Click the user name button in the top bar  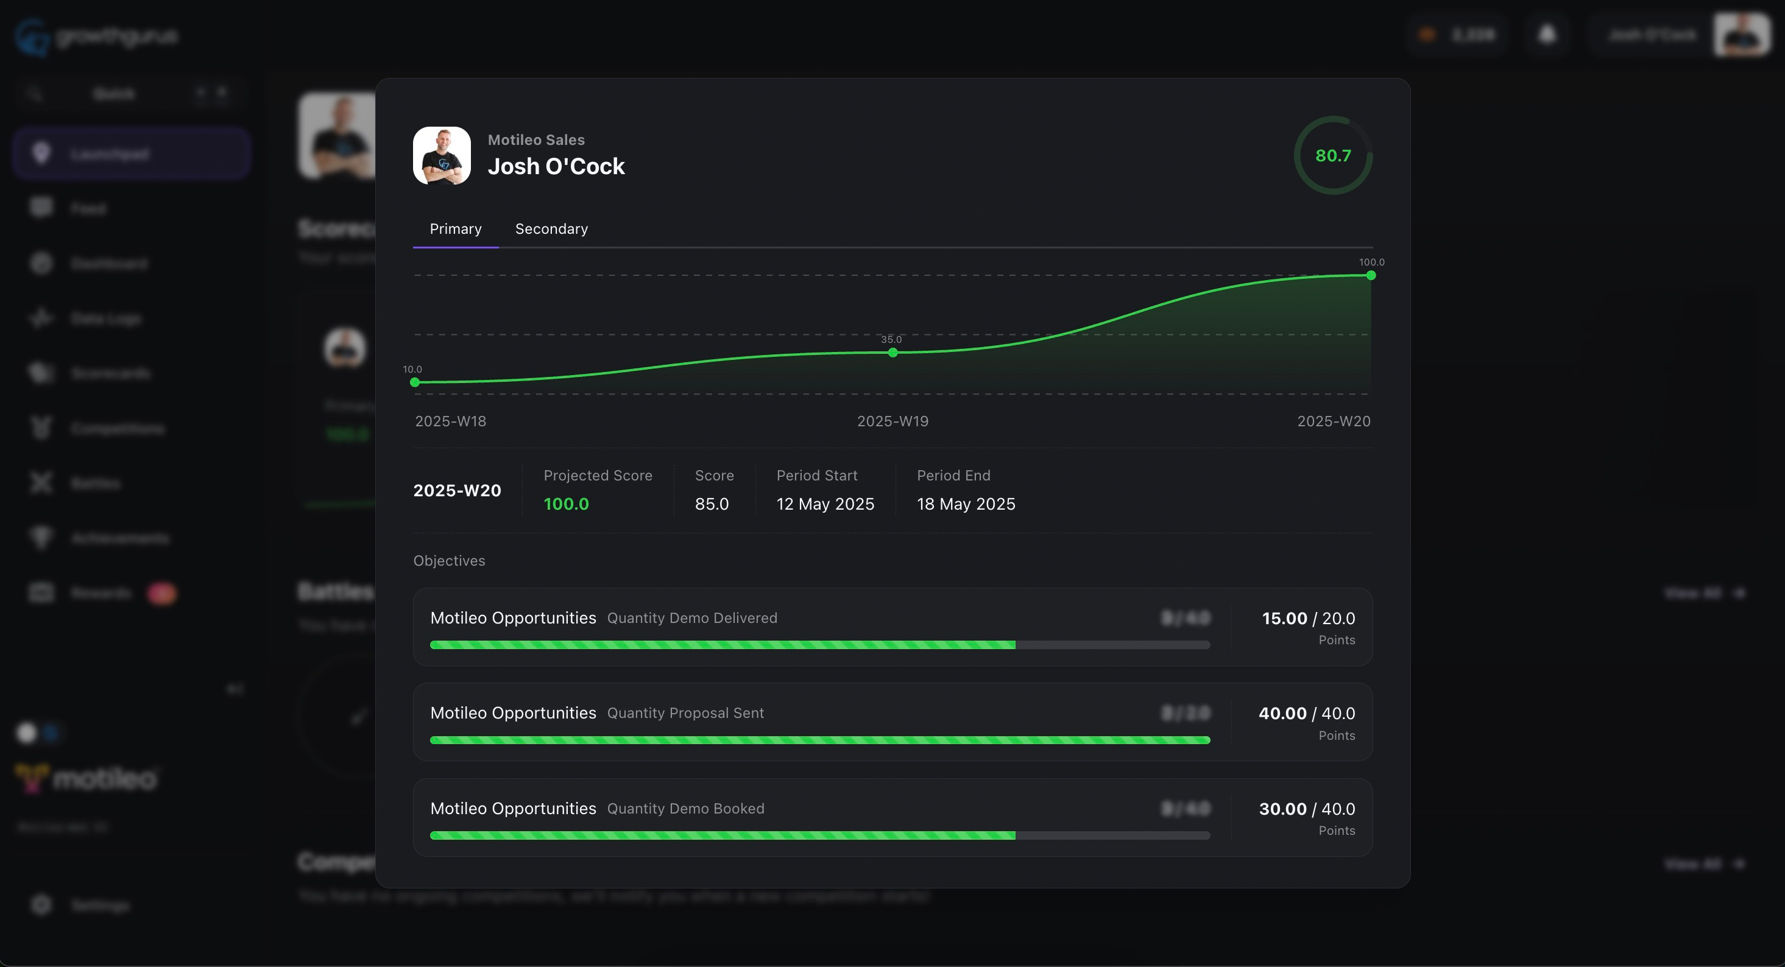click(1652, 34)
